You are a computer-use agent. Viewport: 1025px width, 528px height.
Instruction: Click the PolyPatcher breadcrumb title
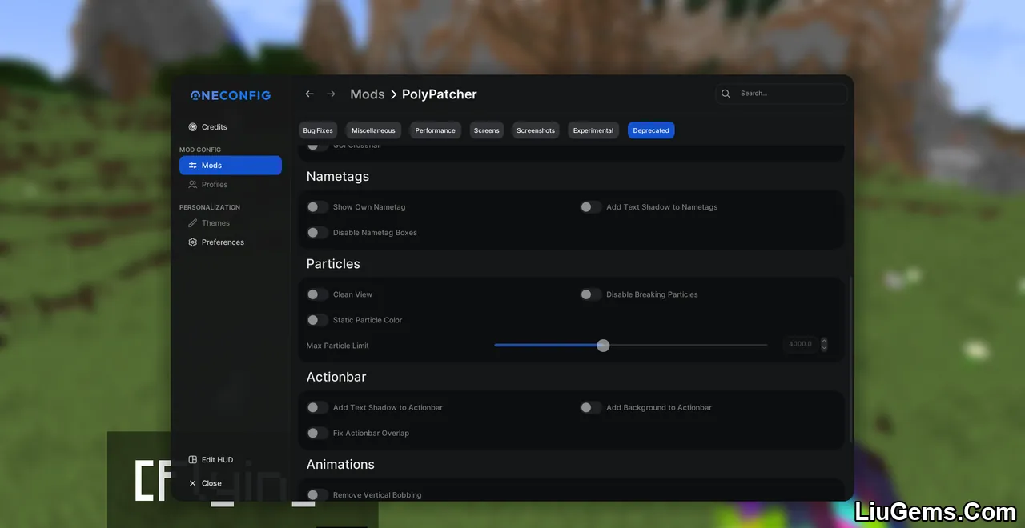point(440,94)
